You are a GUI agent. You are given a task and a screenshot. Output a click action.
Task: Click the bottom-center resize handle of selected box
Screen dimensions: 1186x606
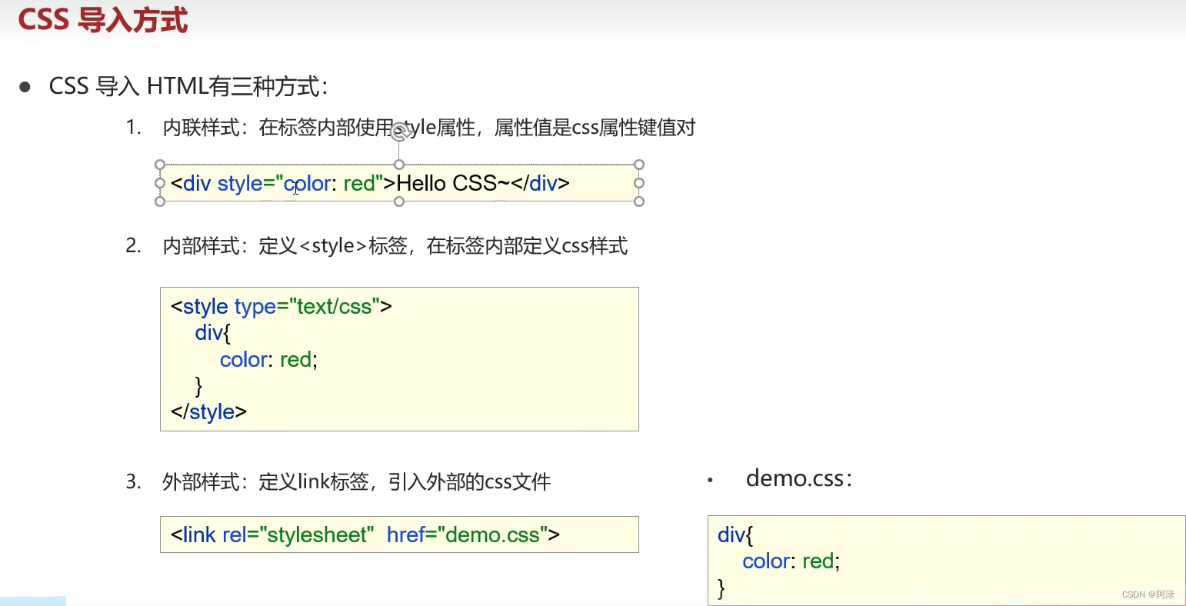[x=399, y=201]
